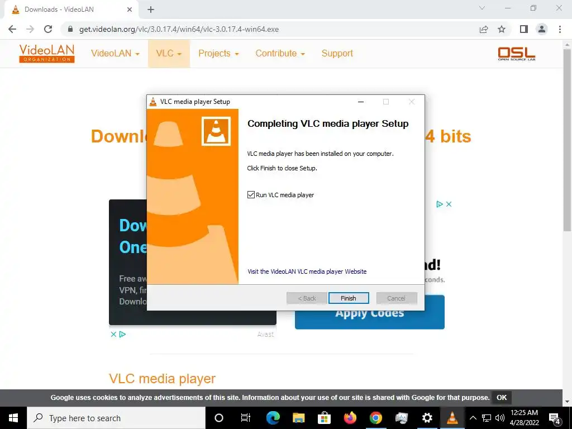Click the Cancel button in Setup dialog

point(397,298)
